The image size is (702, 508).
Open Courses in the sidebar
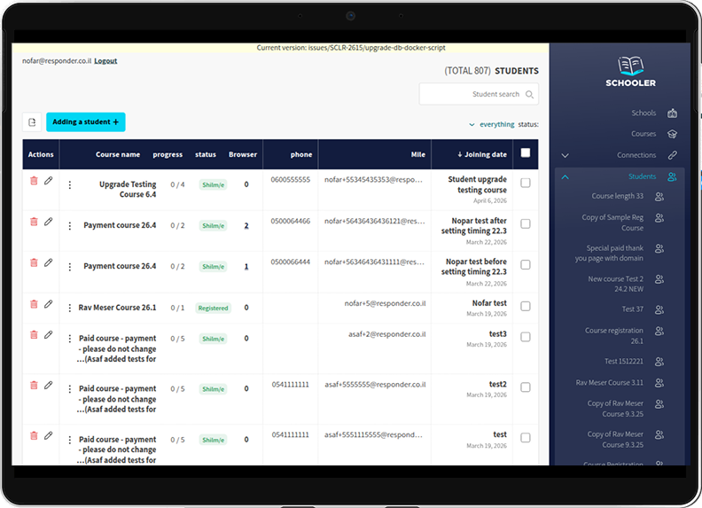[x=643, y=134]
